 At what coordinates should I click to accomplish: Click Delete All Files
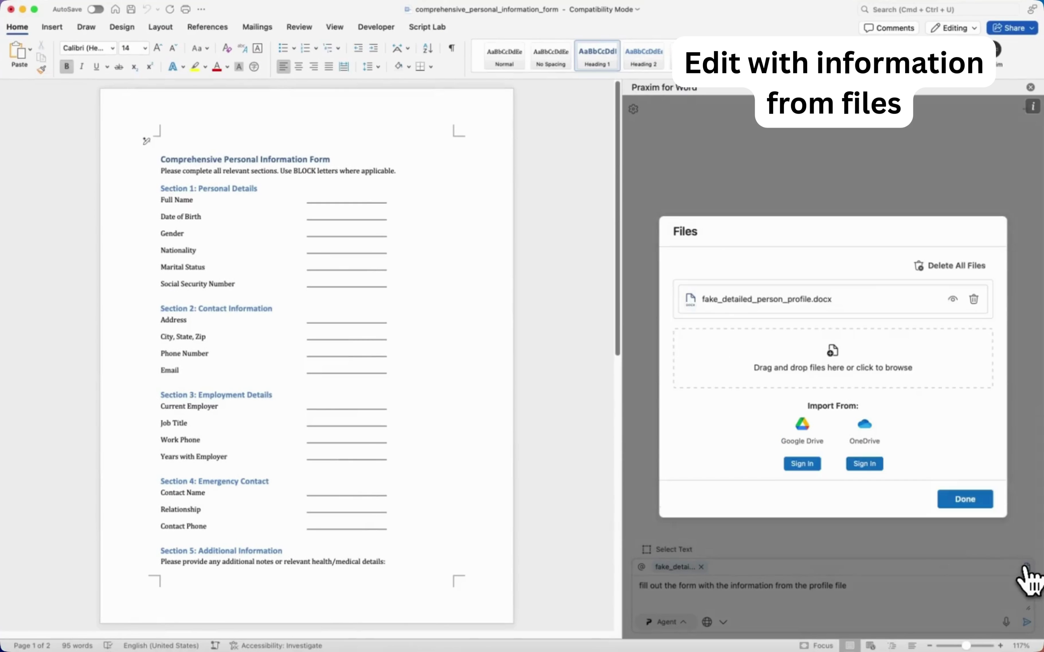949,266
